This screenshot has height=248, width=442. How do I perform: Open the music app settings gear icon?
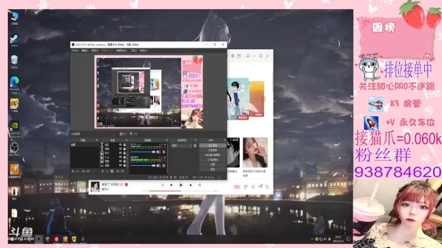pos(233,56)
